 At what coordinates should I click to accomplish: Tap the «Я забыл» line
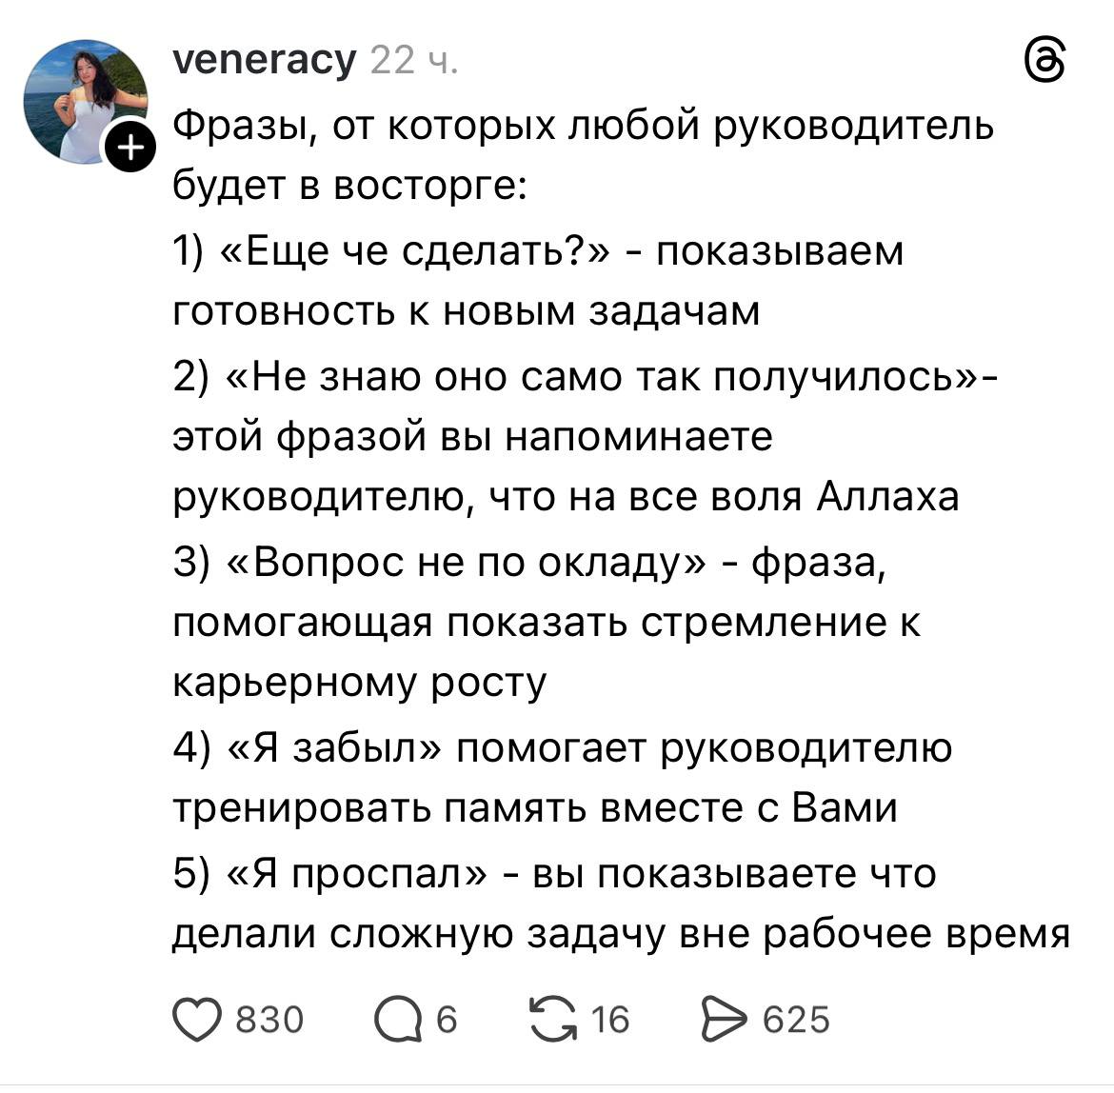coord(343,748)
